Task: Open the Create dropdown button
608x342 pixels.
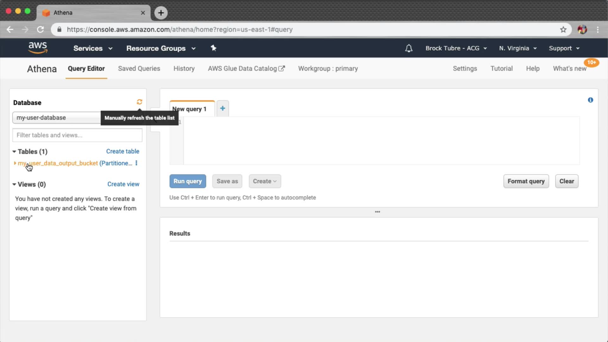Action: click(x=264, y=181)
